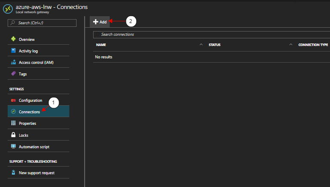Sort by CONNECTION TYPE column header

click(313, 45)
